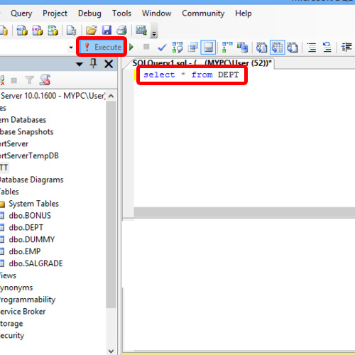Select System Databases node
The height and width of the screenshot is (355, 355).
pyautogui.click(x=23, y=120)
